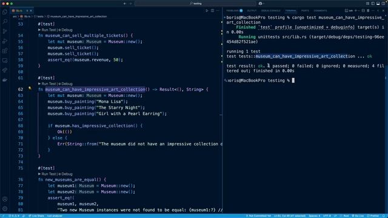The width and height of the screenshot is (388, 218).
Task: Open the new terminal launch profile dropdown arrow
Action: tap(359, 11)
